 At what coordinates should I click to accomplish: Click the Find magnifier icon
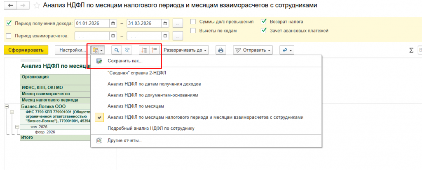click(x=117, y=50)
